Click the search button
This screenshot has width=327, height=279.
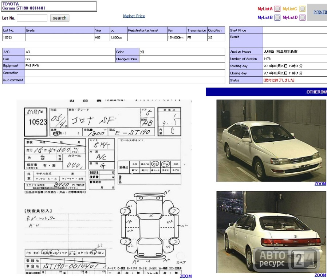(x=59, y=18)
